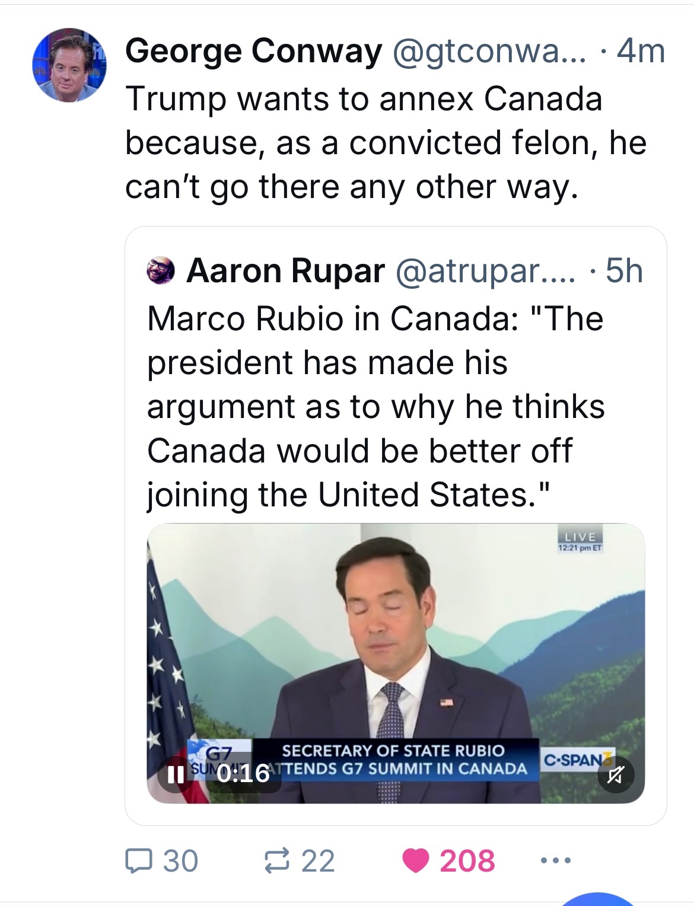
Task: Click the 0:16 video time indicator
Action: pyautogui.click(x=243, y=774)
